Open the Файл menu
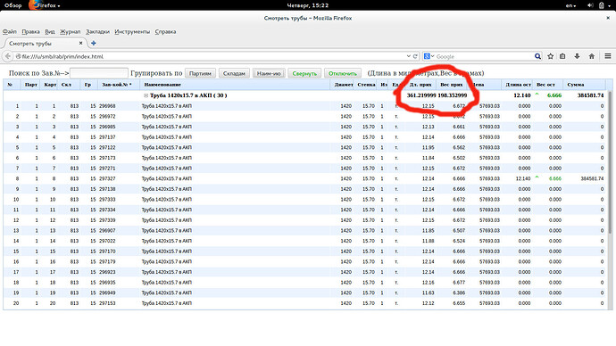616x346 pixels. [10, 32]
